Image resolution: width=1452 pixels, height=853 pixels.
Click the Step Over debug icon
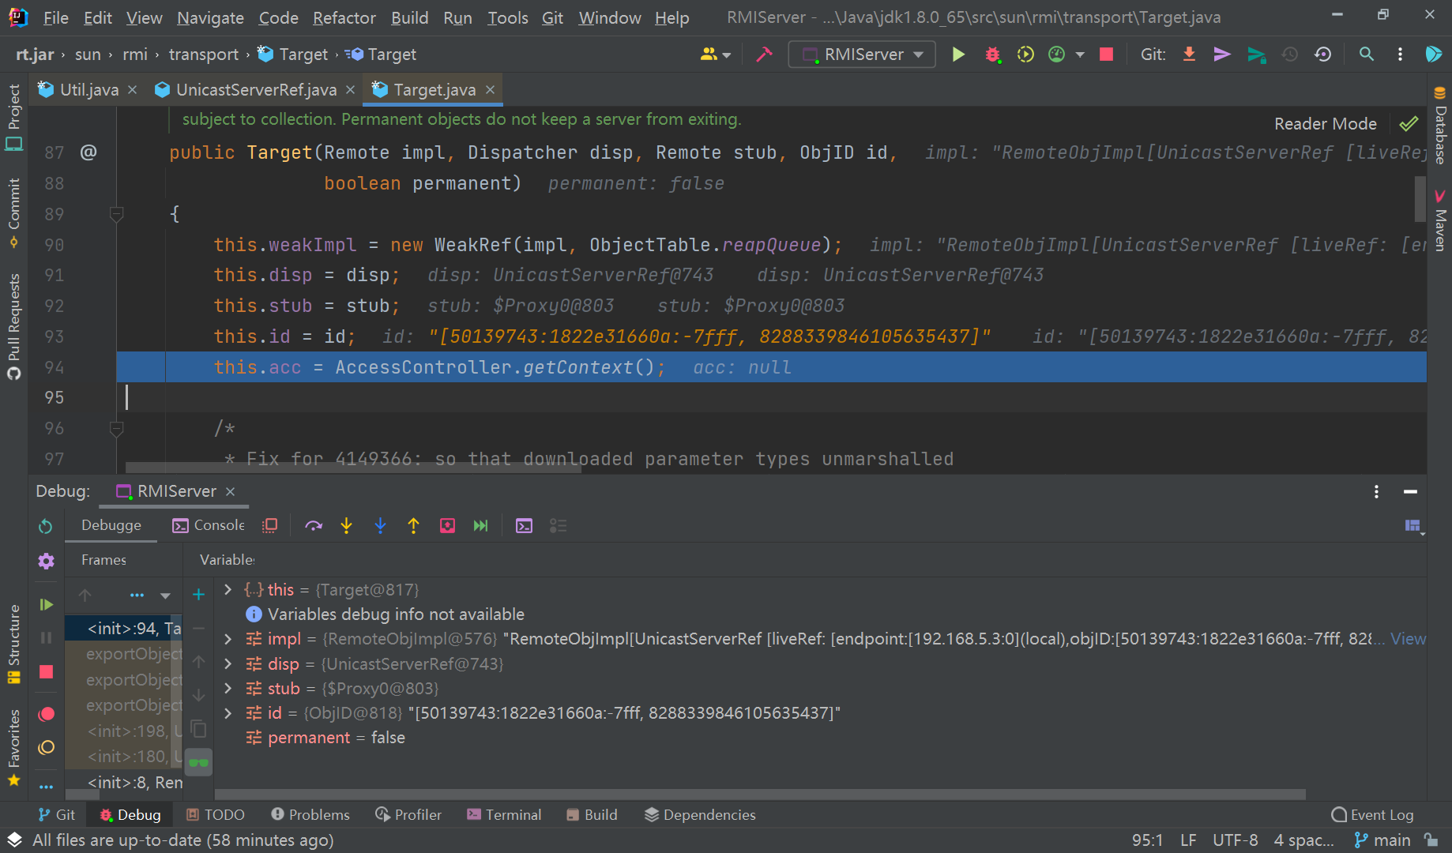[314, 526]
